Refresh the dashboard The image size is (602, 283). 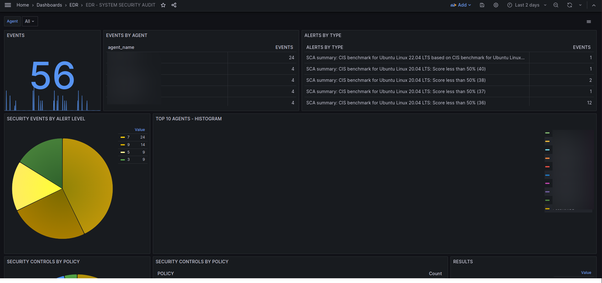(570, 5)
